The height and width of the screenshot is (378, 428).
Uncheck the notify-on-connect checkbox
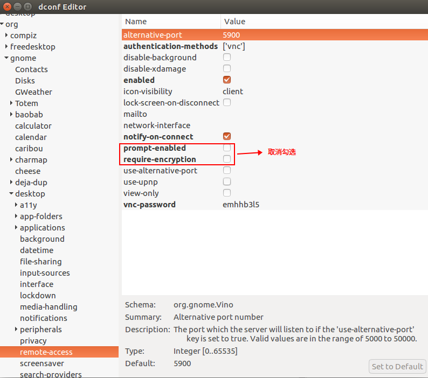click(227, 136)
